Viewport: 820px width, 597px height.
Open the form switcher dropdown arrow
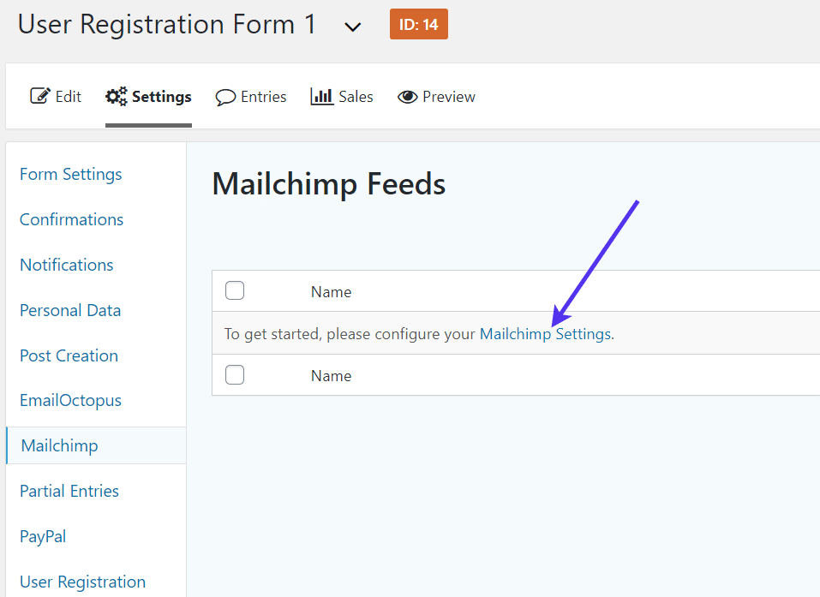pyautogui.click(x=352, y=27)
